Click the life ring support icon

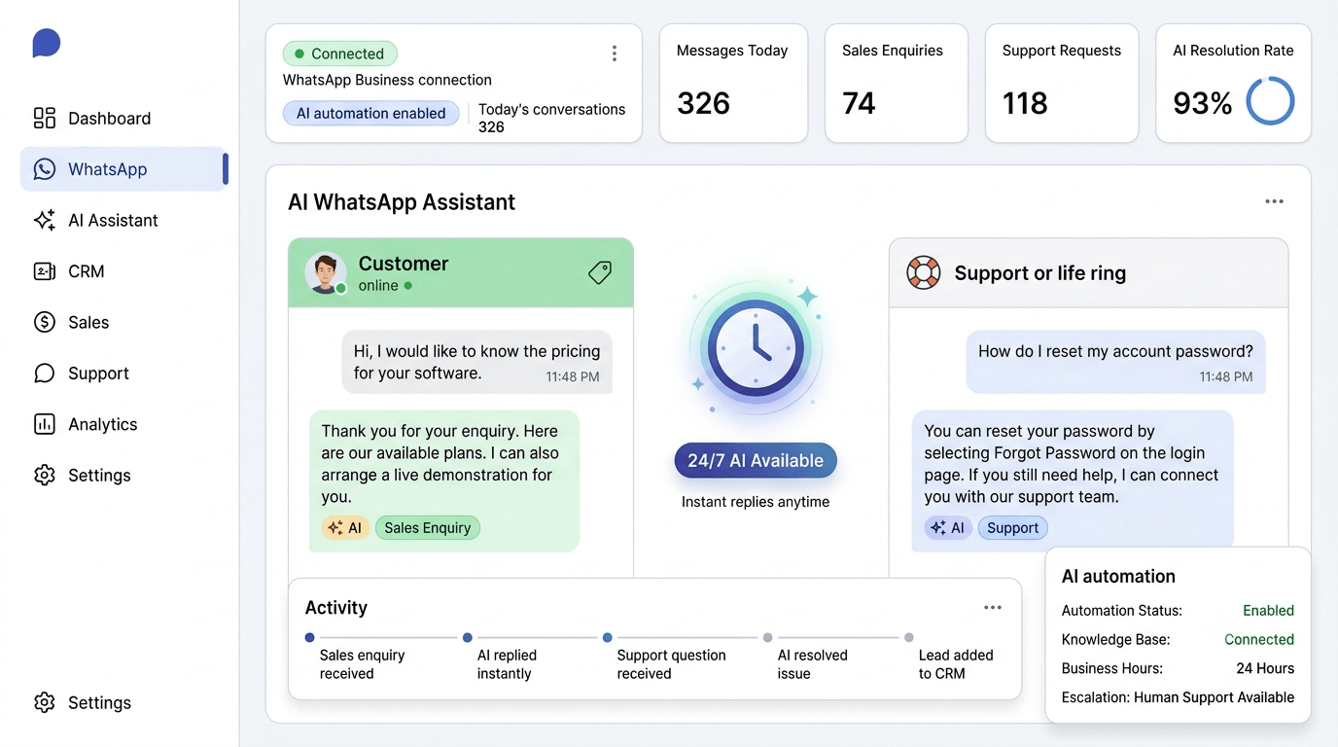click(x=924, y=273)
